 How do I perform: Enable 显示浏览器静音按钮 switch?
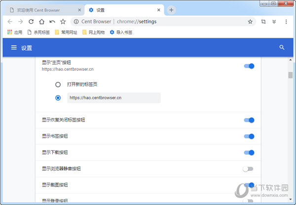248,169
